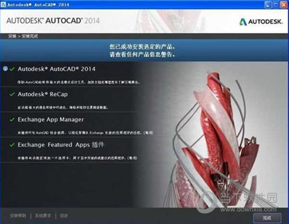289x224 pixels.
Task: Open the 安装帮助 installation help link
Action: 18,216
